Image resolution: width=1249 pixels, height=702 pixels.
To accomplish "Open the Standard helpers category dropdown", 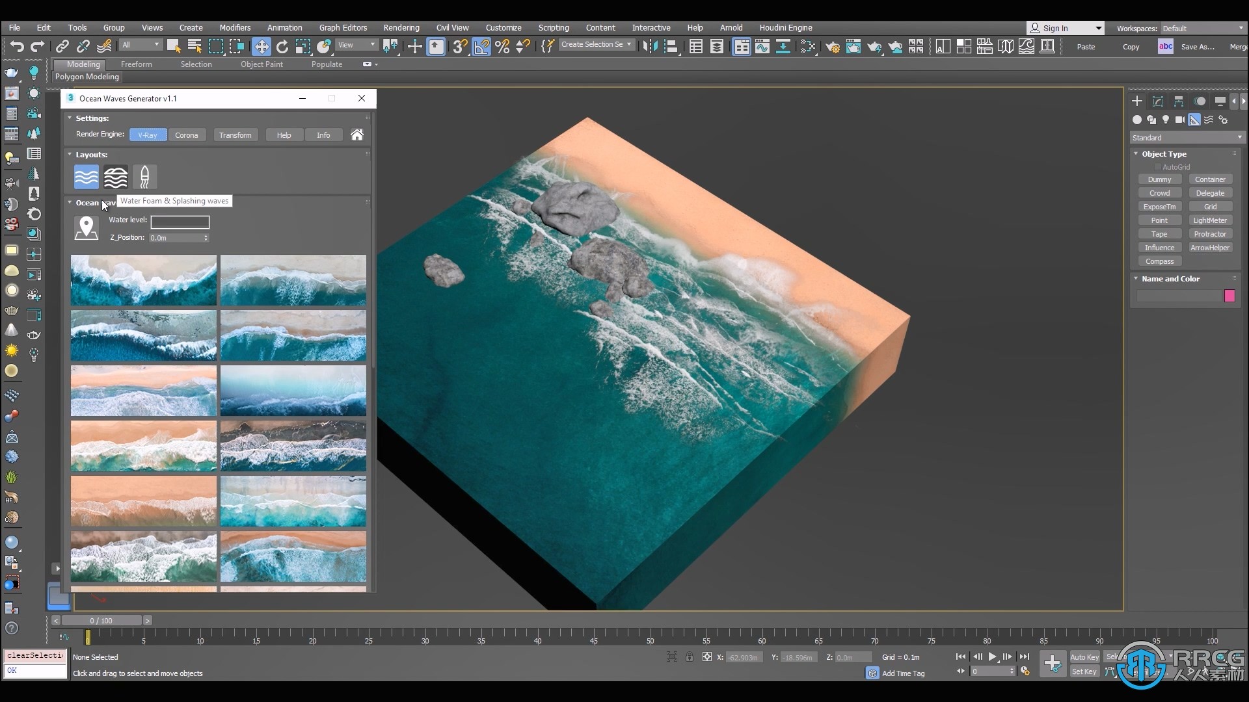I will pos(1187,137).
